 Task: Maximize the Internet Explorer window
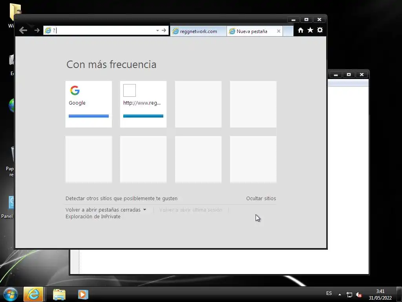click(x=306, y=20)
